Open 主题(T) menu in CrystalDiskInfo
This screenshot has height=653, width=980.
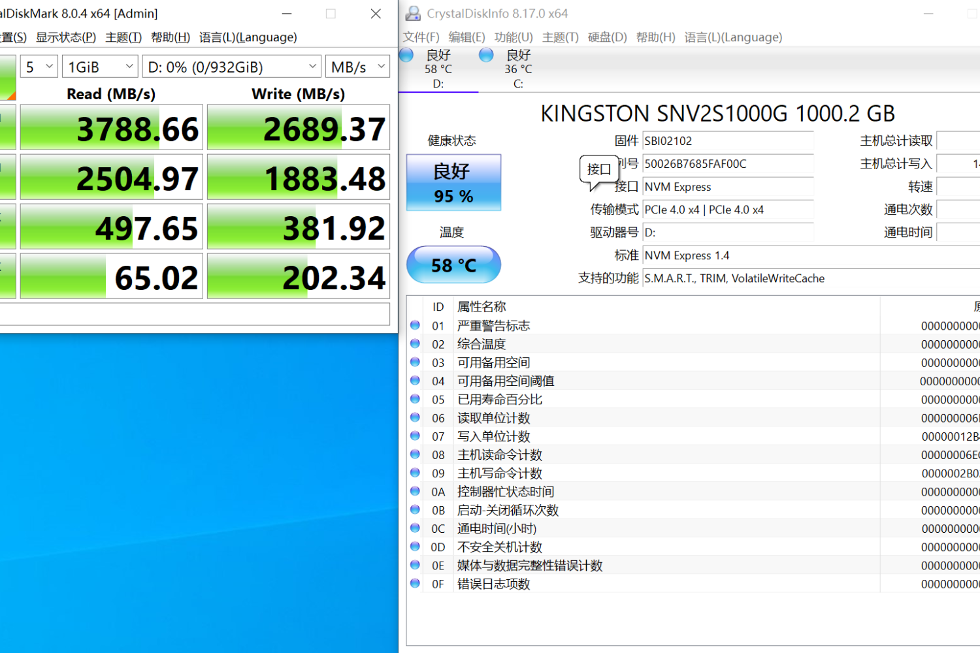[561, 37]
